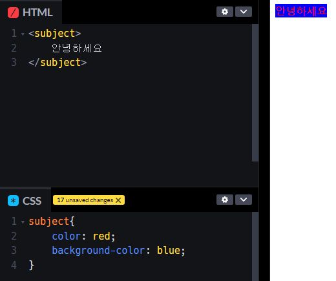This screenshot has height=281, width=336.
Task: Click the HTML editor vertical scrollbar
Action: coord(255,92)
